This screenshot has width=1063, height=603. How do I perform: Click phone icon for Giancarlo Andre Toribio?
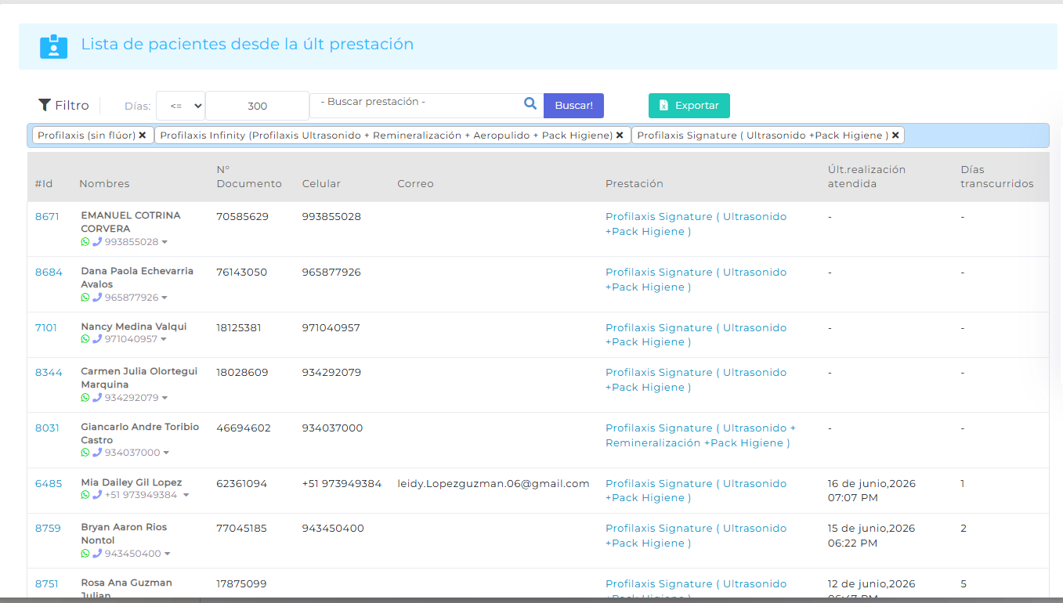point(97,453)
